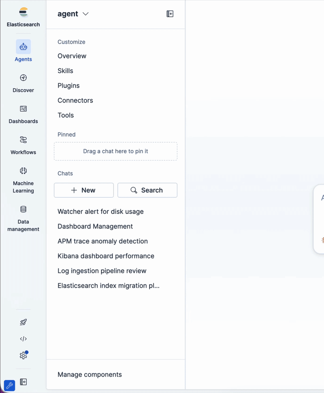The image size is (324, 393).
Task: Open the Skills section
Action: coord(65,70)
